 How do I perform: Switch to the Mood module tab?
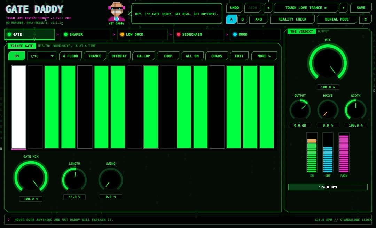coord(255,34)
